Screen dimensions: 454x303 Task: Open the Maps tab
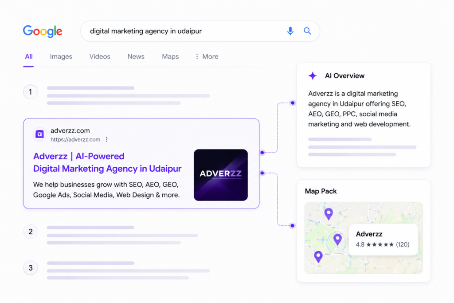170,56
